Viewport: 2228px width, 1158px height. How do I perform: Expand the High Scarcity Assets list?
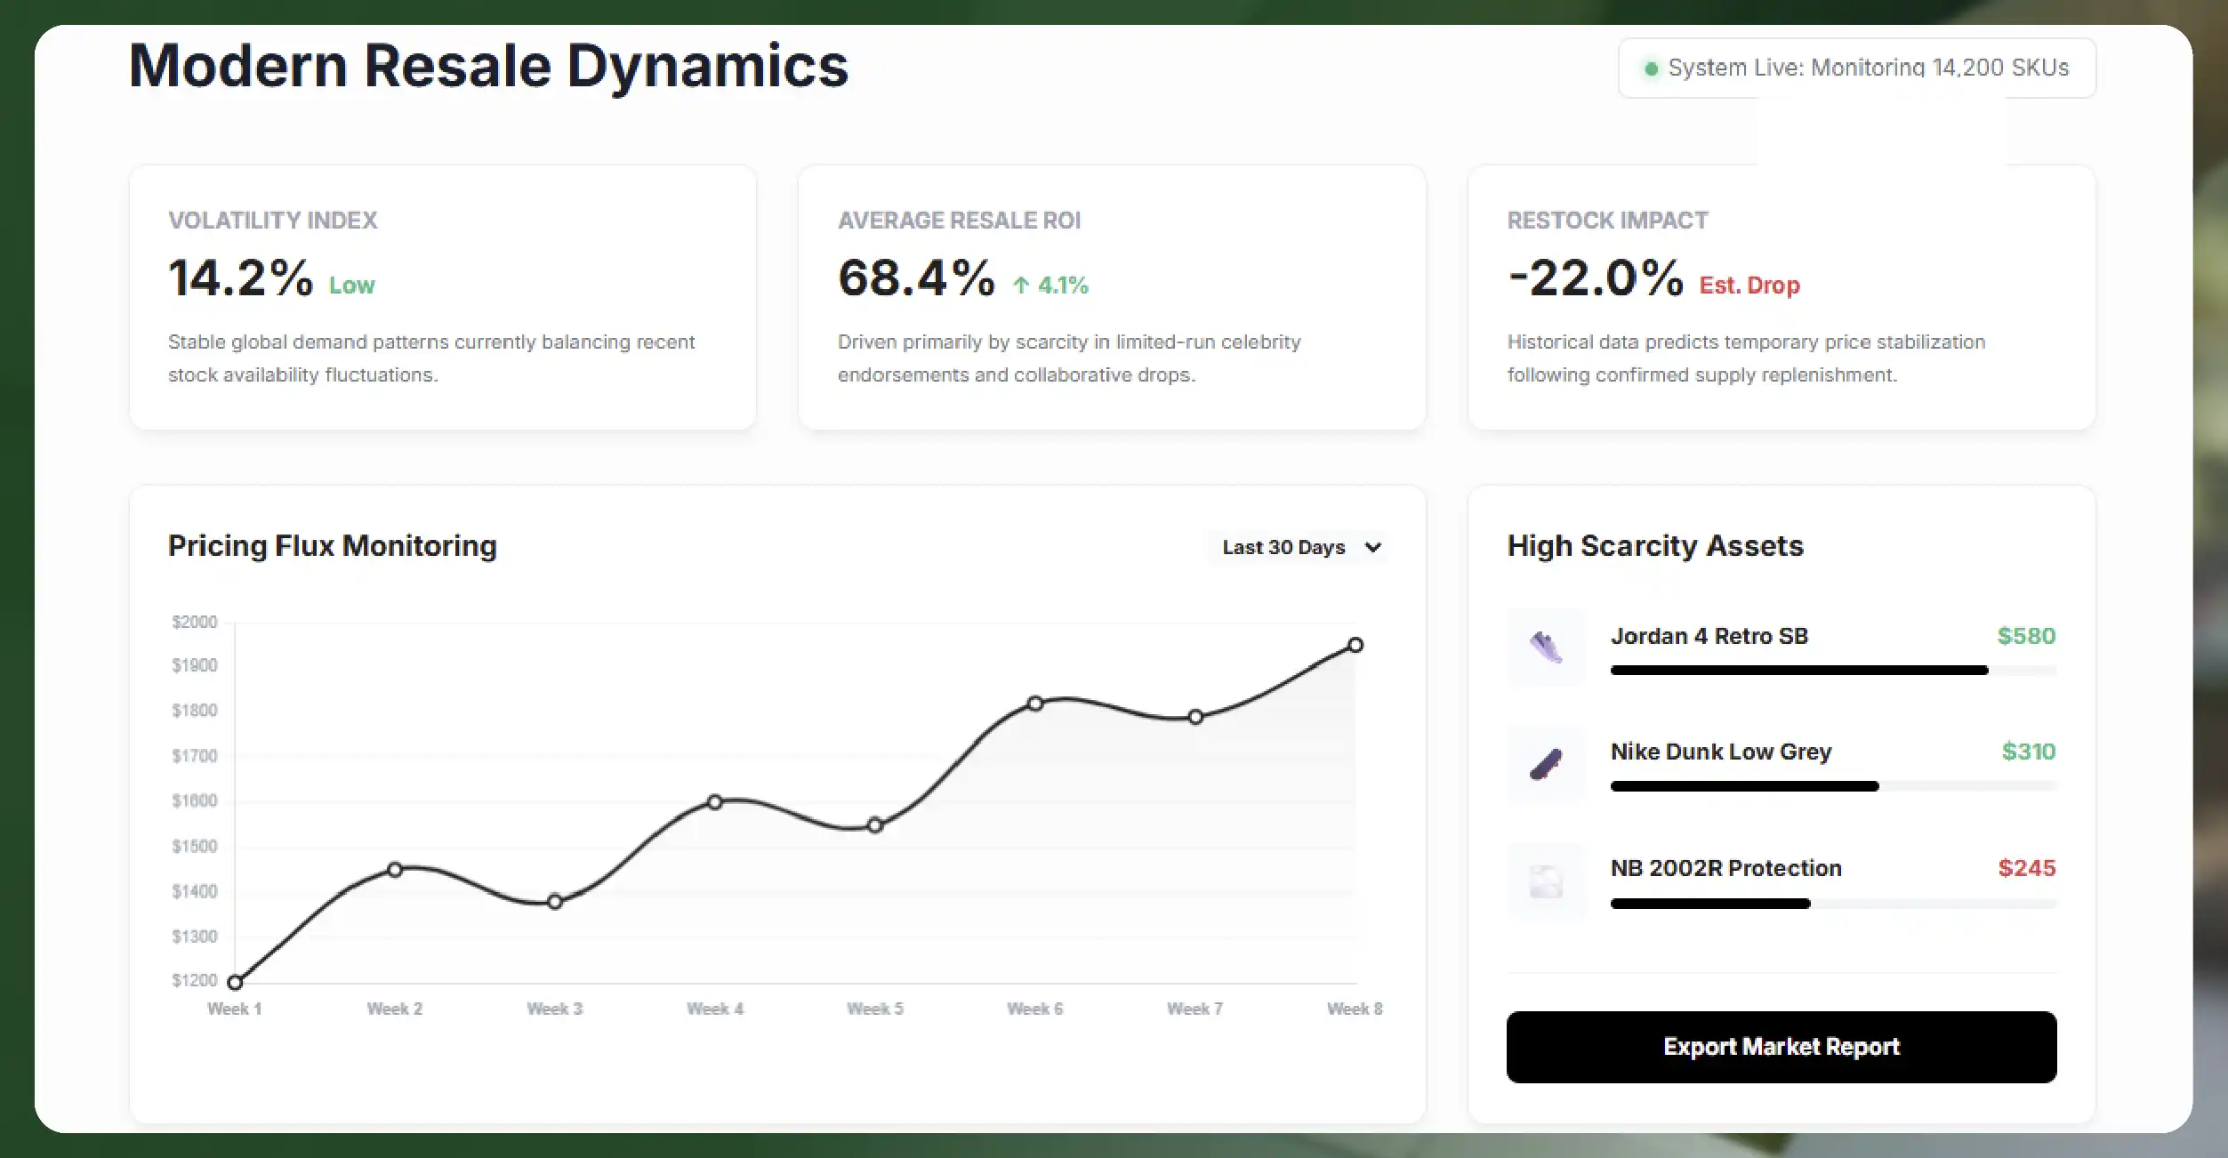click(1654, 545)
